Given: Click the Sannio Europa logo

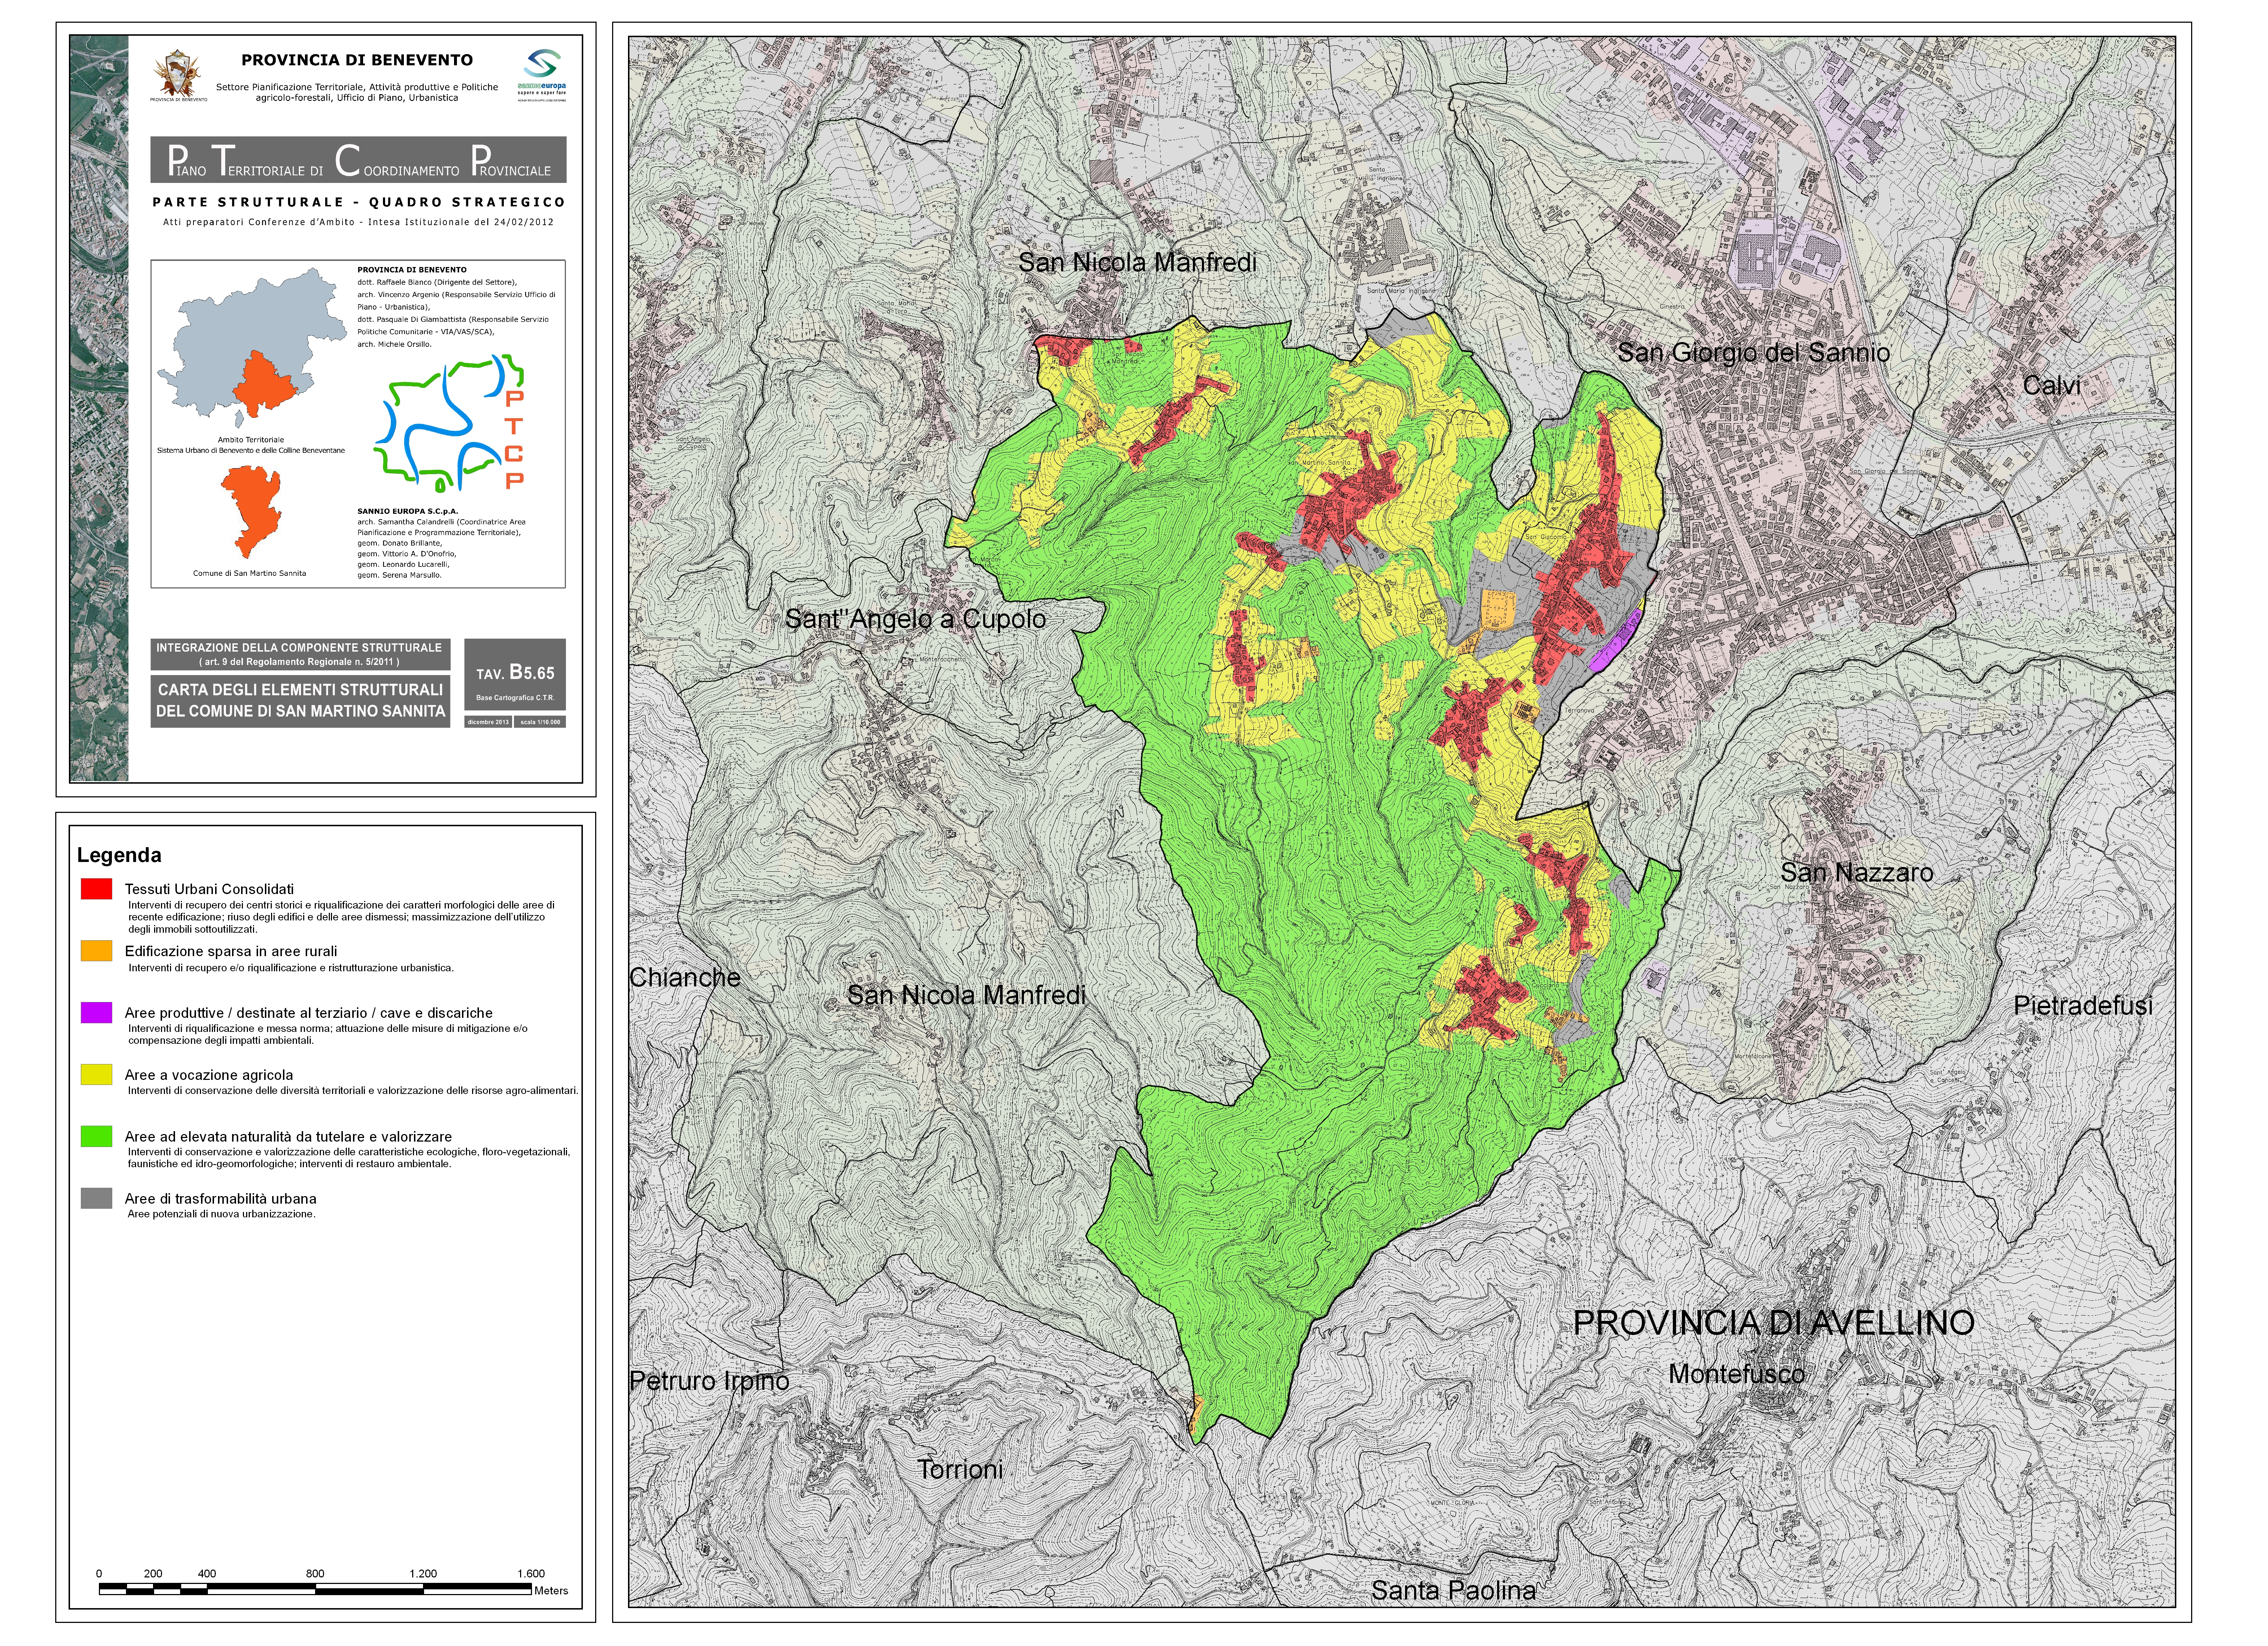Looking at the screenshot, I should click(542, 75).
